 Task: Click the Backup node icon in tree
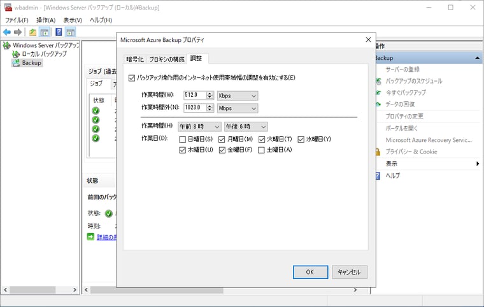tap(16, 62)
